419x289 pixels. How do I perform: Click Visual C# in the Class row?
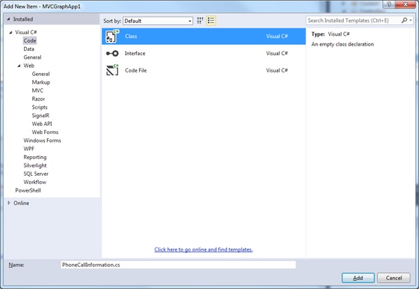tap(277, 36)
